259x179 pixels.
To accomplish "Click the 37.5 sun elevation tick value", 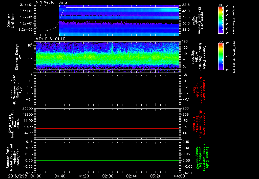I will 186,17.
